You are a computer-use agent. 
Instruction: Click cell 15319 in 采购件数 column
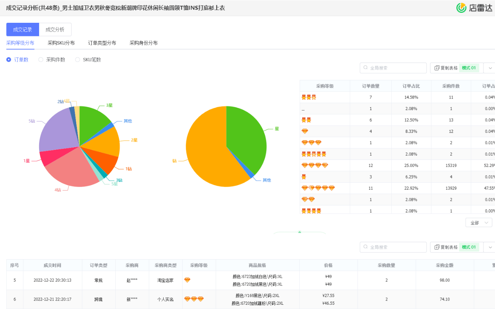(451, 165)
